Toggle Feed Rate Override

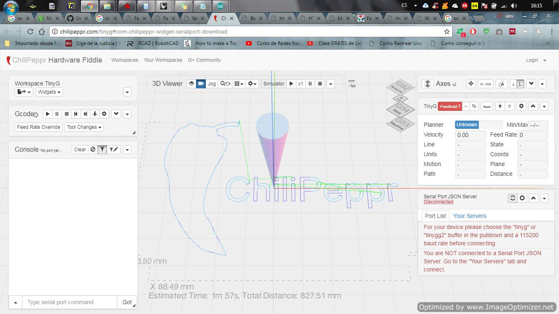point(39,127)
